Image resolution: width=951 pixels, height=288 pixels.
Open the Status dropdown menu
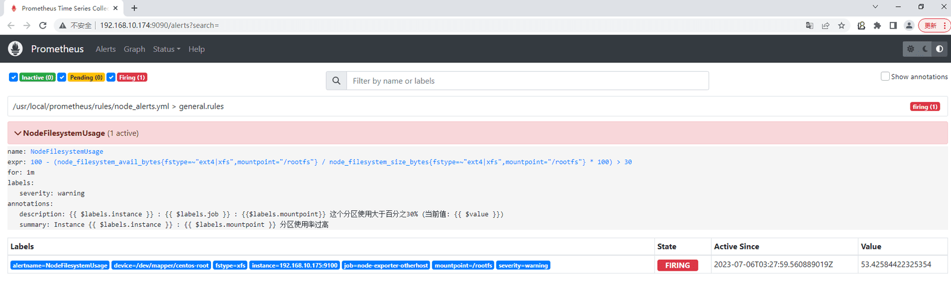click(166, 49)
